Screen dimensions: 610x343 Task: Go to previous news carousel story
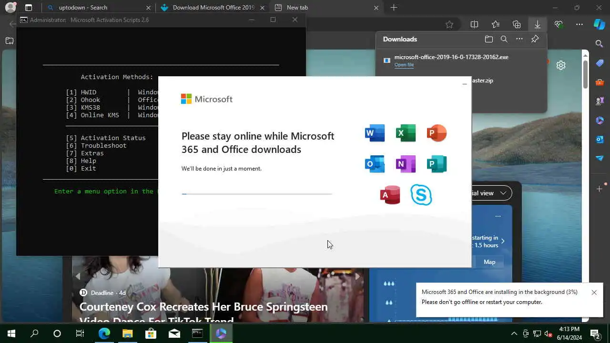tap(78, 276)
